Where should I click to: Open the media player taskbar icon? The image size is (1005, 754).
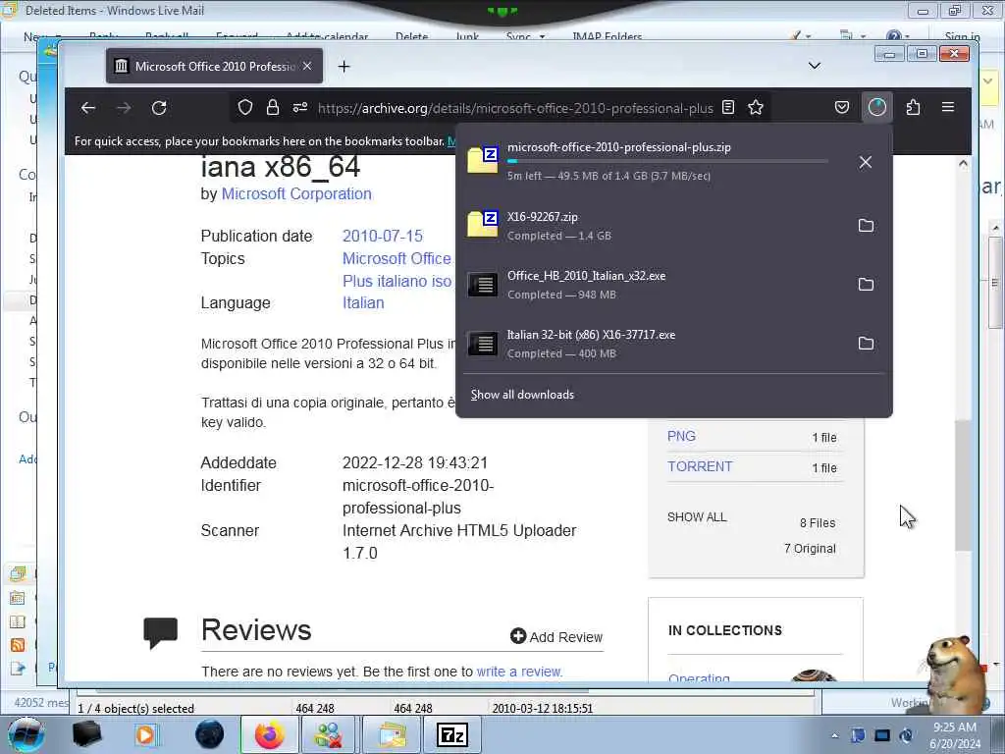146,734
